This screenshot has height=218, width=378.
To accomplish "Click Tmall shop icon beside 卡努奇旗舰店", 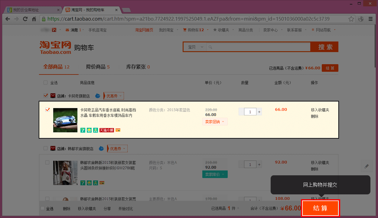I will tap(53, 96).
